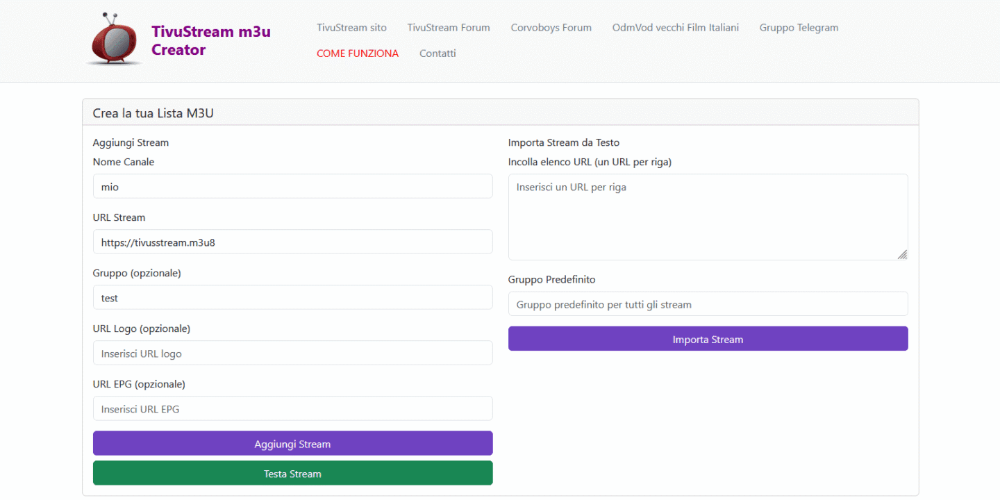1000x500 pixels.
Task: Focus the Incolla elenco URL textarea
Action: [708, 217]
